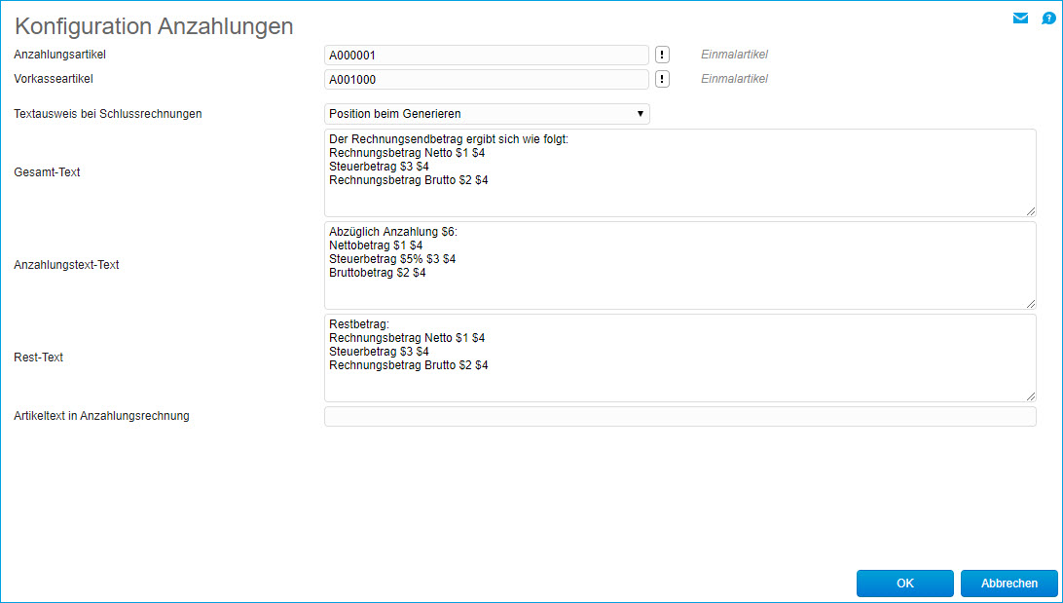Click the Gesamt-Text label
Screen dimensions: 1063x603
(x=47, y=172)
